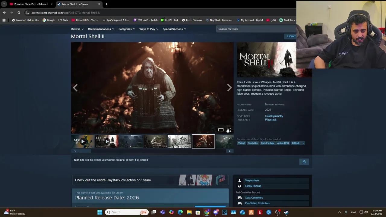This screenshot has height=217, width=386.
Task: Open the browser apps grid icon
Action: (4, 20)
